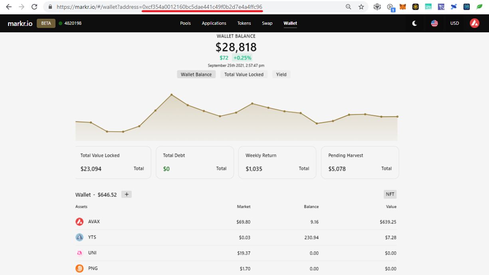Image resolution: width=489 pixels, height=275 pixels.
Task: Click the markr.io logo
Action: coord(20,23)
